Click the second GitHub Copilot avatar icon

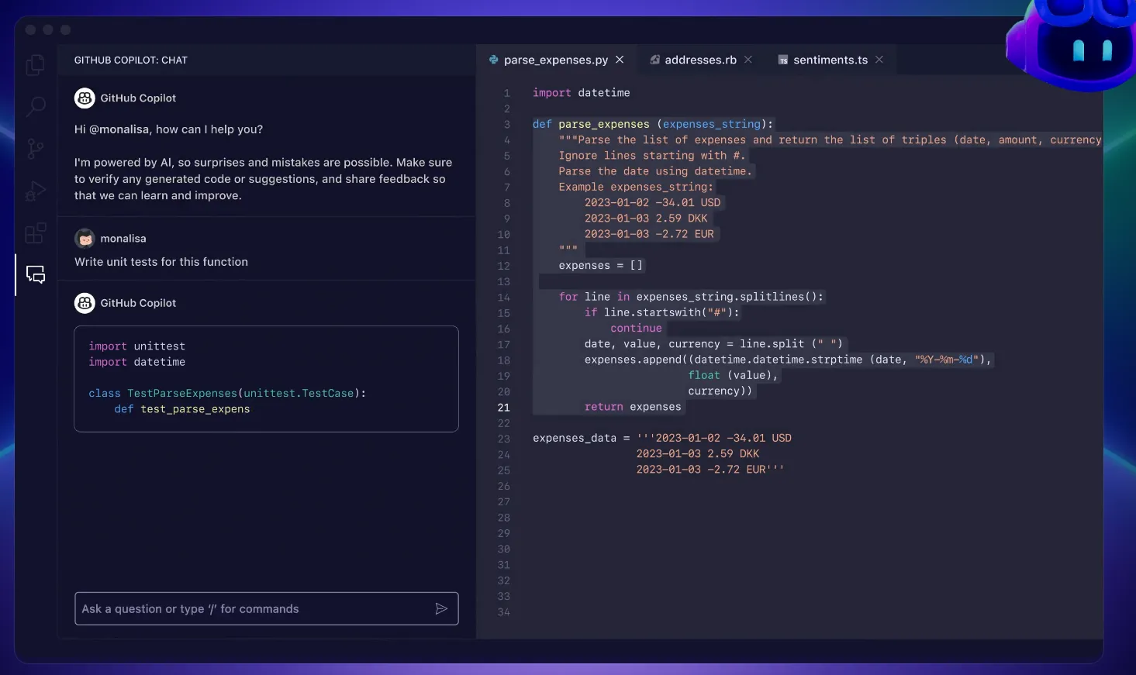pos(85,303)
